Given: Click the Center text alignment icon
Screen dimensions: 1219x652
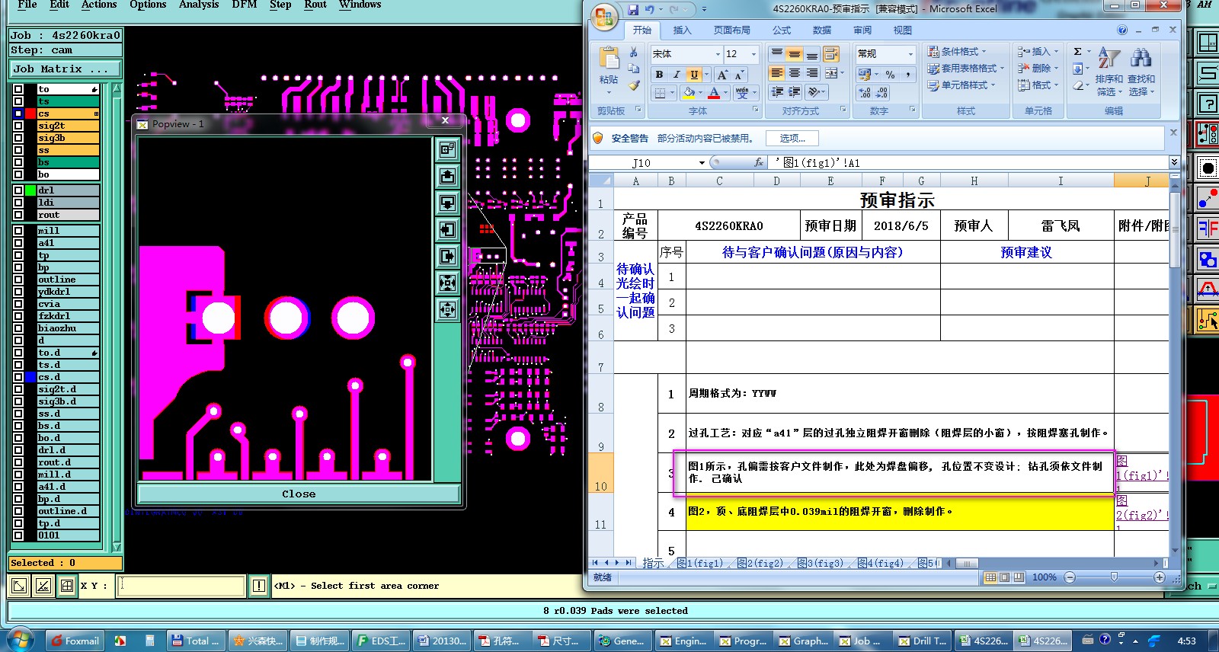Looking at the screenshot, I should tap(795, 73).
